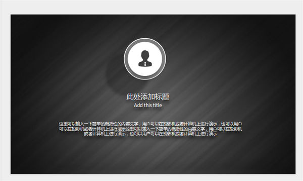Viewport: 303px width, 181px height.
Task: Click the first line of body paragraph starting 这里可以输入
Action: pos(150,124)
